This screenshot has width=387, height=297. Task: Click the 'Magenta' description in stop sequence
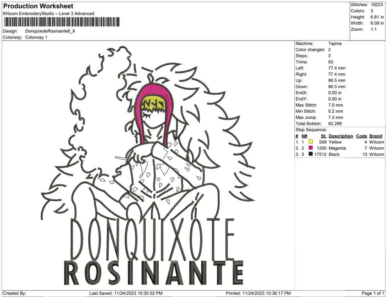[x=337, y=148]
